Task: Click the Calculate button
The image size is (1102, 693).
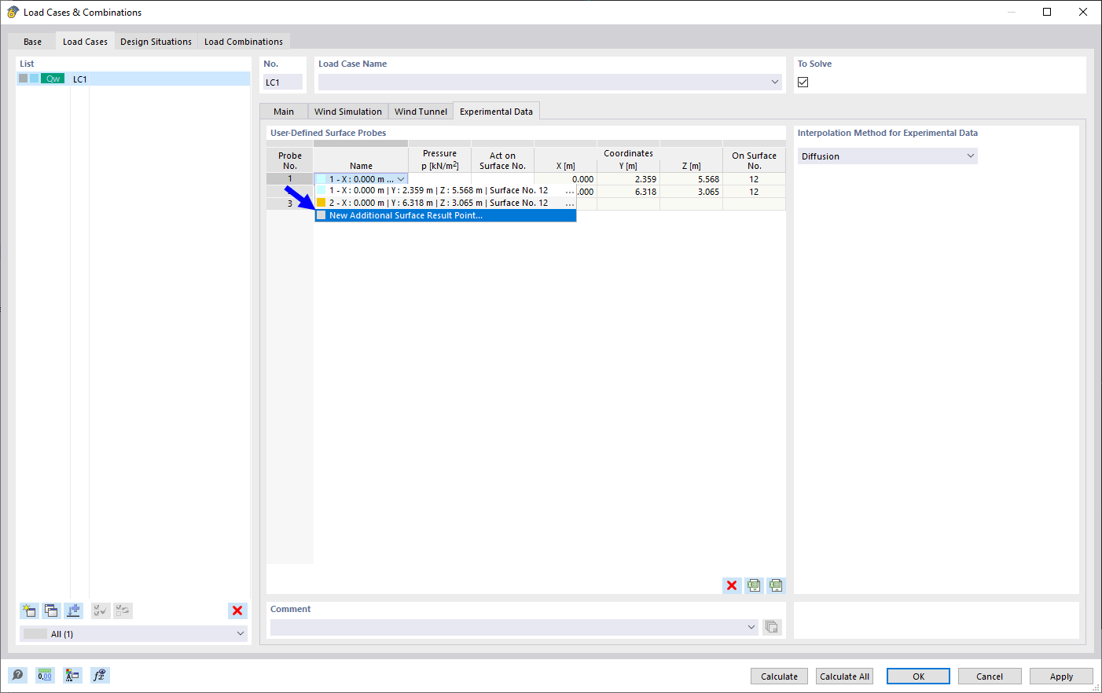Action: pyautogui.click(x=779, y=676)
